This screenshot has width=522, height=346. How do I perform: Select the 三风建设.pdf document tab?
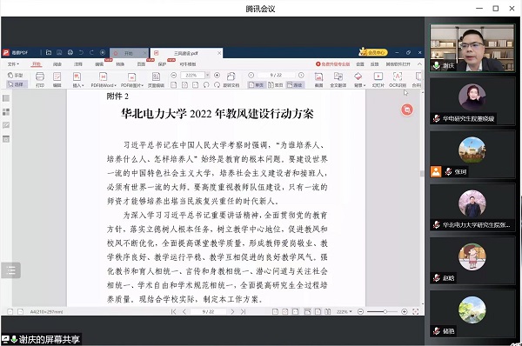coord(186,53)
